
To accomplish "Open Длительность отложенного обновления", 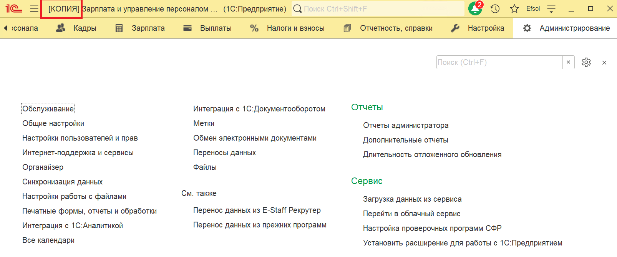I will (x=432, y=154).
